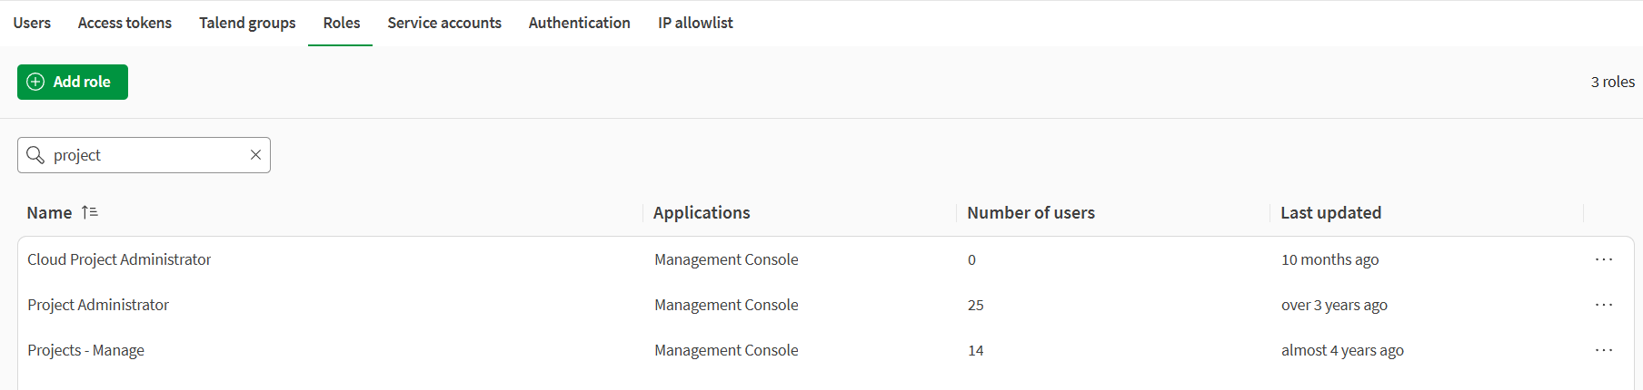This screenshot has width=1643, height=390.
Task: Select the Projects - Manage role
Action: [85, 350]
